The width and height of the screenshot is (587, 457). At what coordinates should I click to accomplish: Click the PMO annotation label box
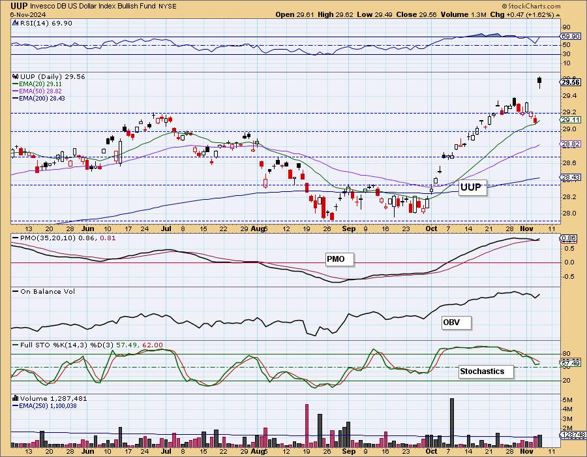click(339, 259)
